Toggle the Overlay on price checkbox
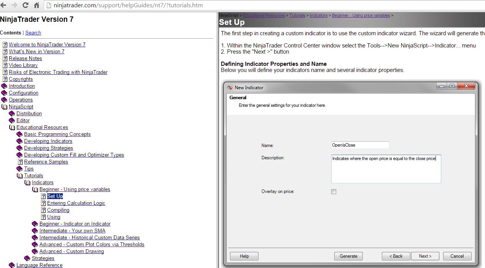485x268 pixels. tap(334, 191)
